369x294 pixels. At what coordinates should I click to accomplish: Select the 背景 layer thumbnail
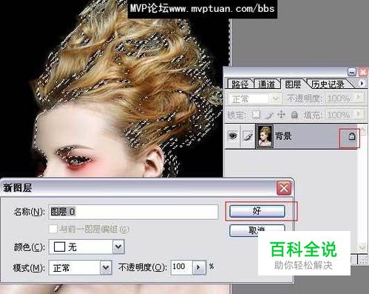click(x=265, y=136)
